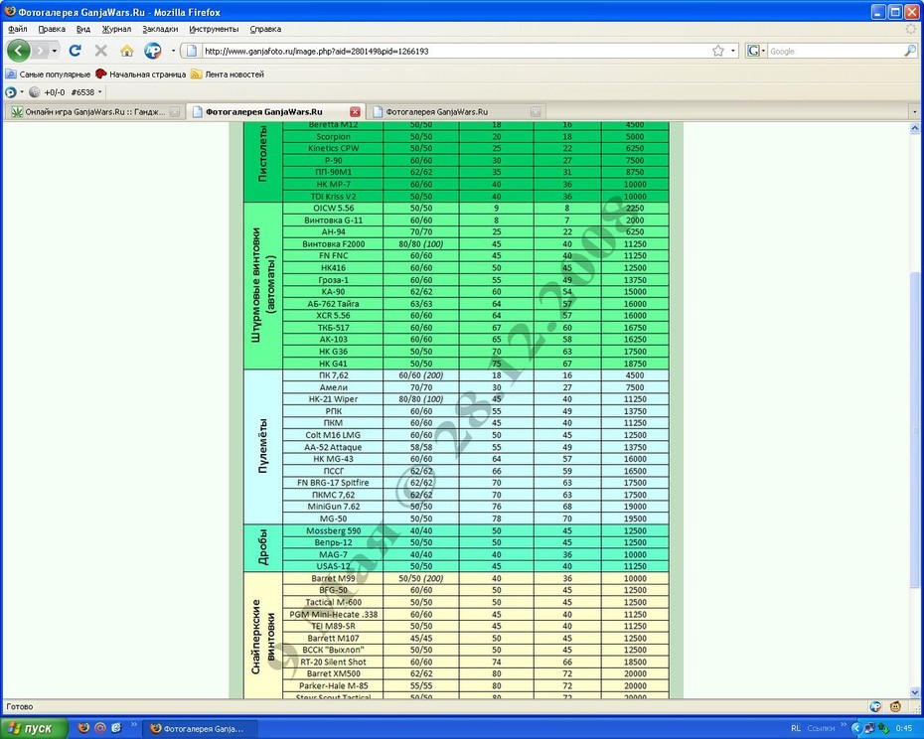Click the globe icon beside +0/-0
Screen dimensions: 924x739
tap(35, 92)
